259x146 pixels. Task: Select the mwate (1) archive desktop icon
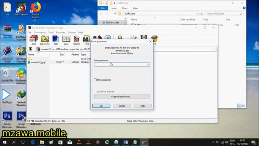pyautogui.click(x=7, y=32)
